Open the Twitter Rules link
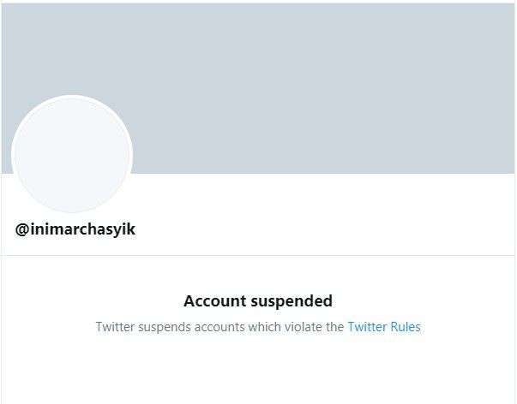This screenshot has width=517, height=404. tap(384, 327)
